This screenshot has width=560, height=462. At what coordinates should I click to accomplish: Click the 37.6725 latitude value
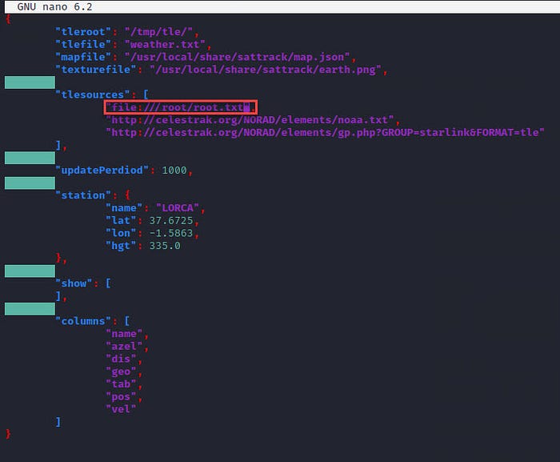pyautogui.click(x=171, y=221)
